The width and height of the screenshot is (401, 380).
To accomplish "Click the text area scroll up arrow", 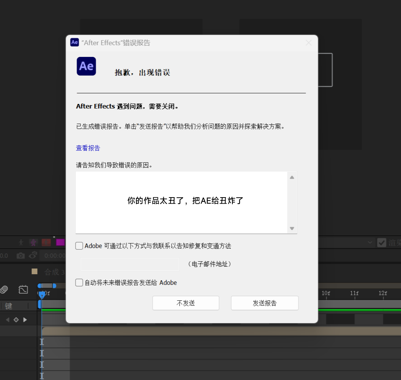I will (x=292, y=177).
